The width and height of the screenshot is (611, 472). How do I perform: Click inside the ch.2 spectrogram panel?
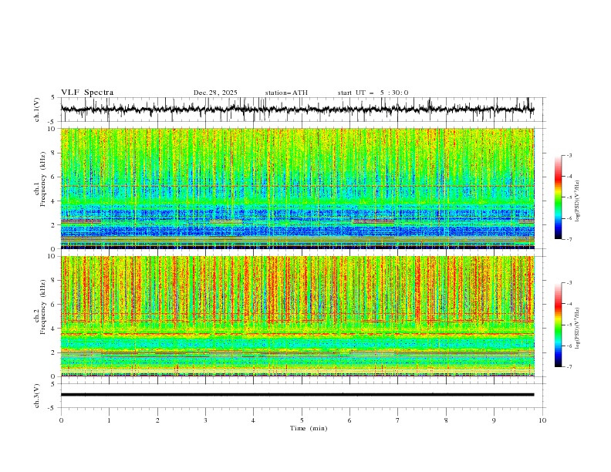297,316
